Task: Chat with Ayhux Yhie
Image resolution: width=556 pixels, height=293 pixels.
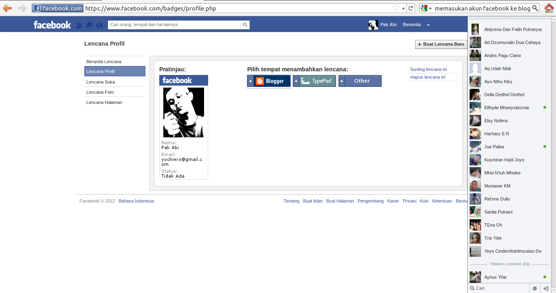Action: [x=508, y=277]
